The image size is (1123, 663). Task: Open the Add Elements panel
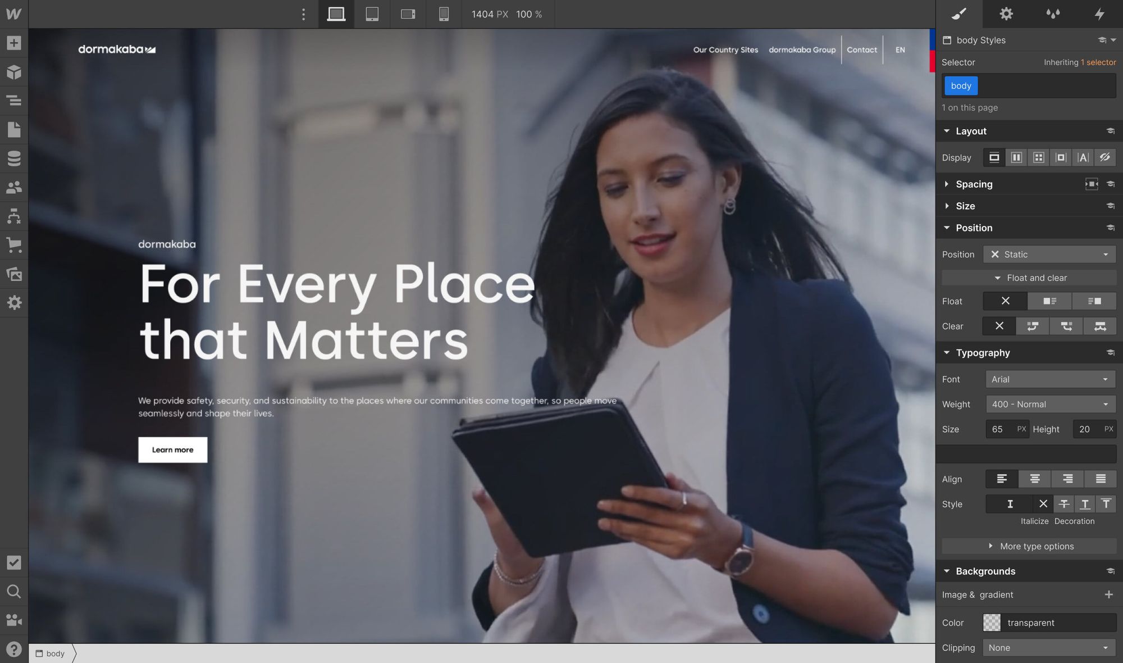click(x=13, y=43)
